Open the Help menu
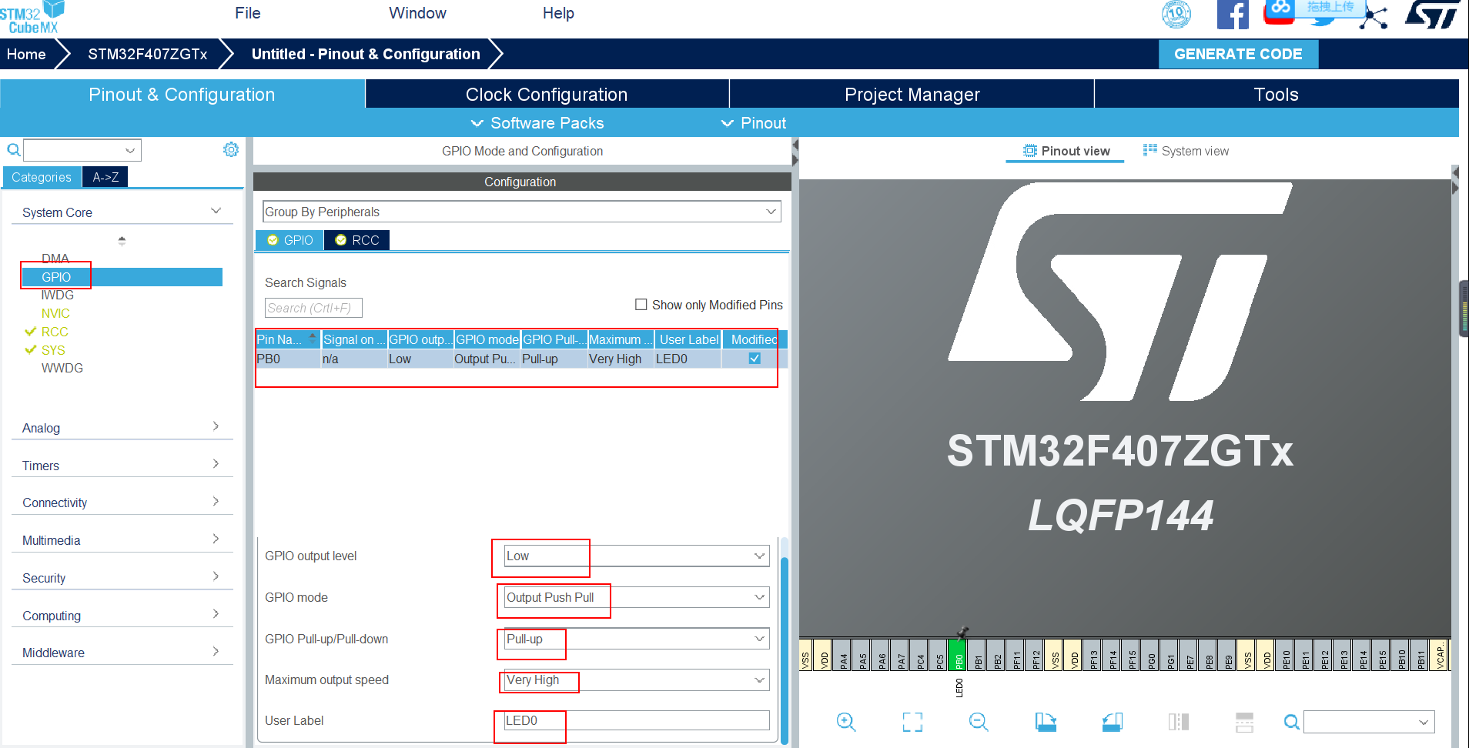 [558, 13]
